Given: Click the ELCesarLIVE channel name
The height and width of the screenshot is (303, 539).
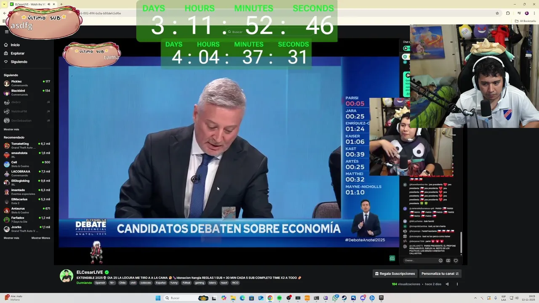Looking at the screenshot, I should coord(90,272).
